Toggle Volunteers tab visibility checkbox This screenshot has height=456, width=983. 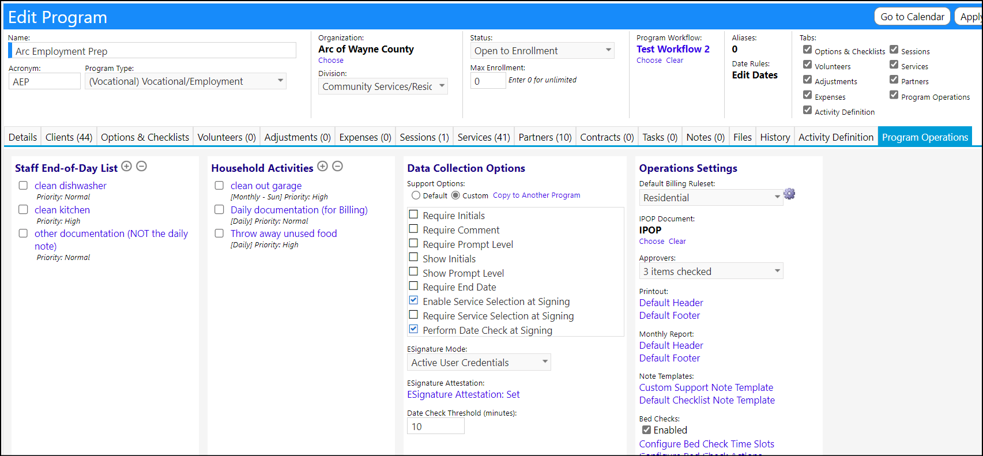pos(807,65)
